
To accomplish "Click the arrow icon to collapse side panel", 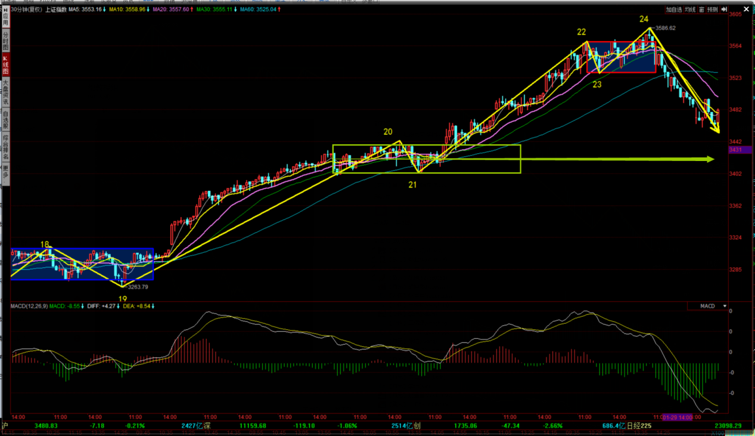I will tap(725, 10).
